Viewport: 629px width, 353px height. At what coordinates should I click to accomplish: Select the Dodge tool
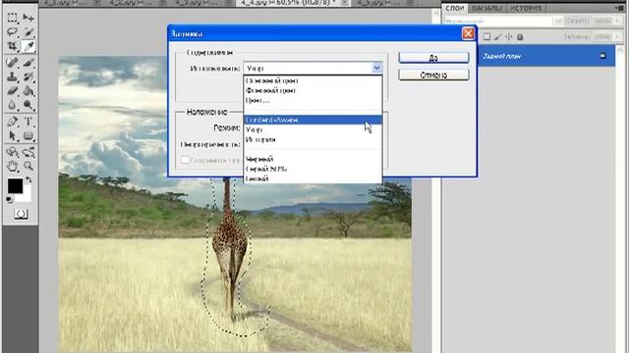click(29, 105)
